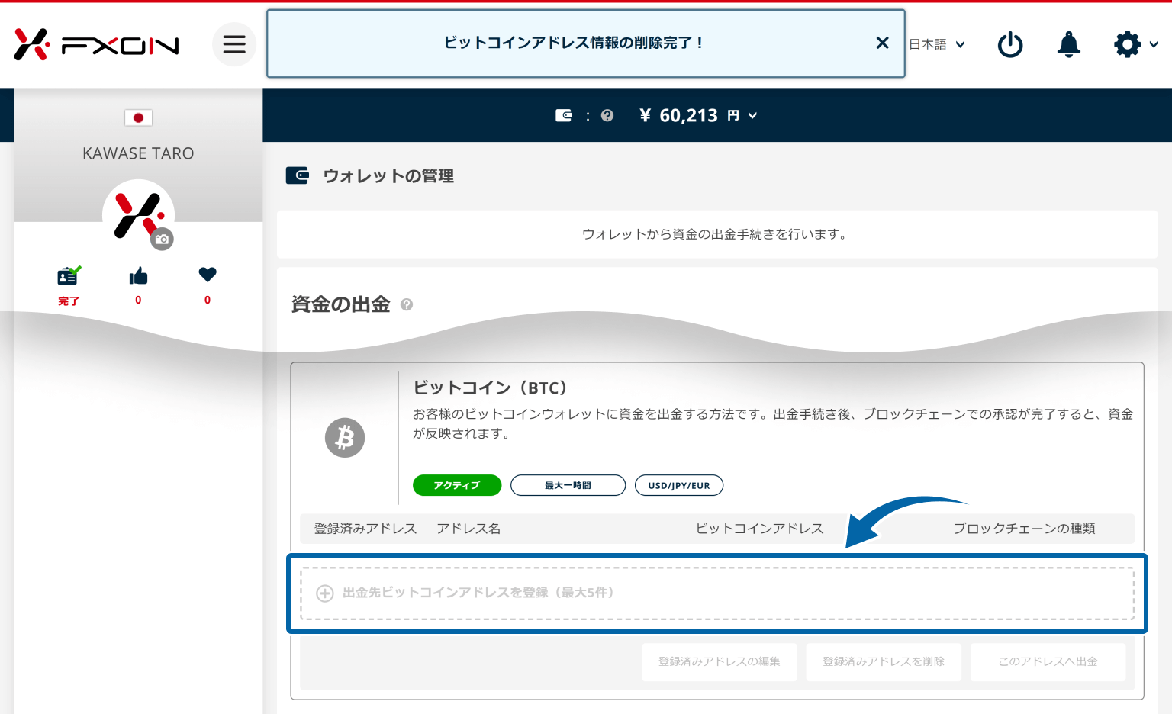Screen dimensions: 1172x714
Task: Open the notifications bell
Action: (1069, 44)
